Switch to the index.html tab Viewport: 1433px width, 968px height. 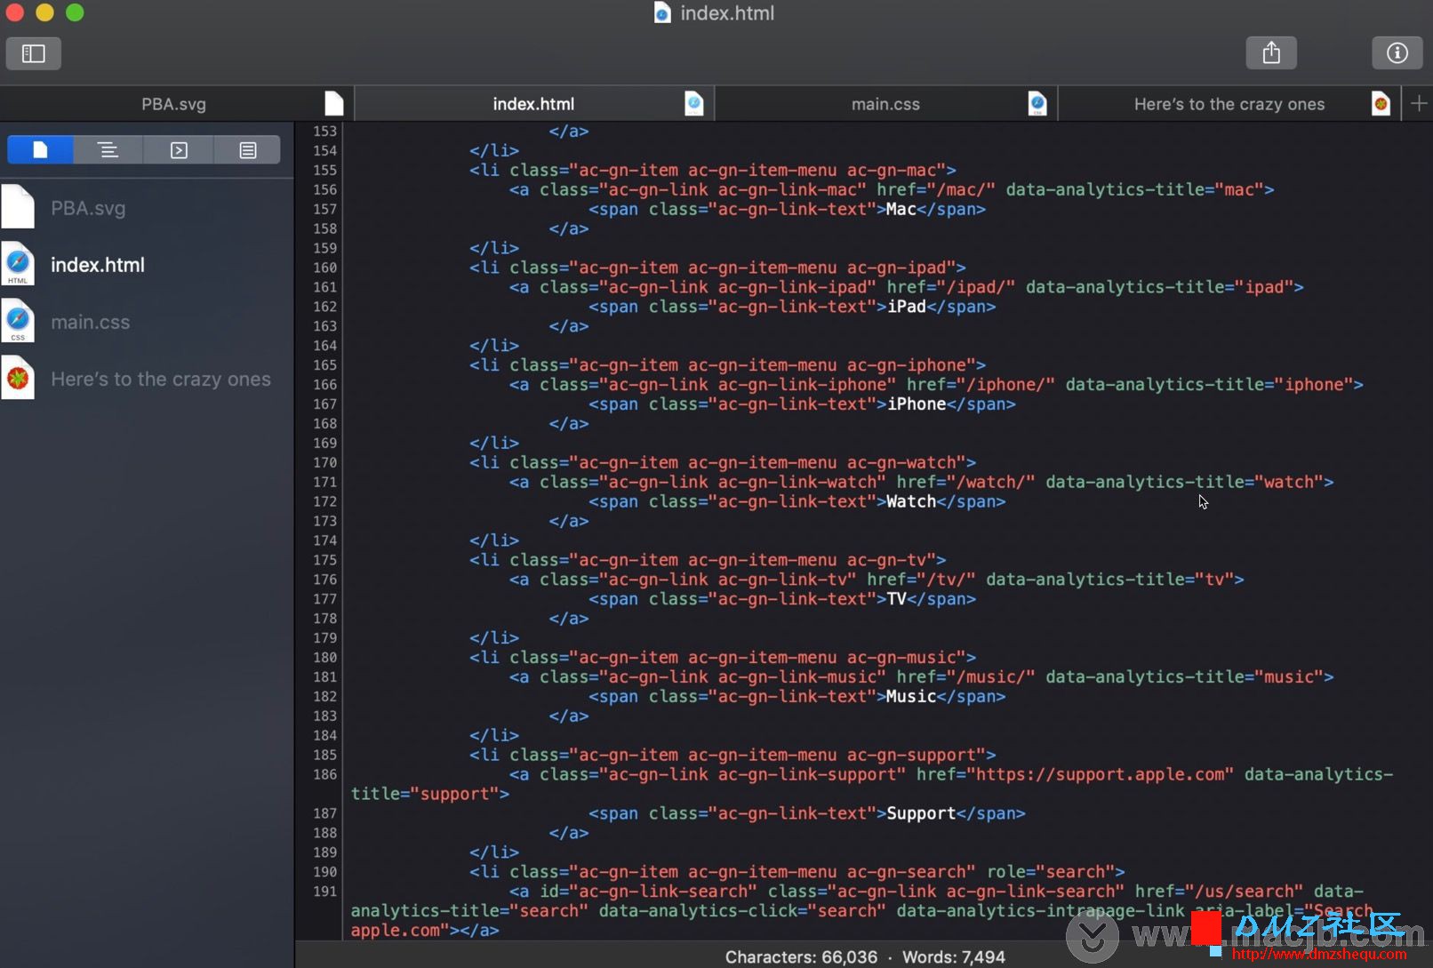tap(533, 104)
